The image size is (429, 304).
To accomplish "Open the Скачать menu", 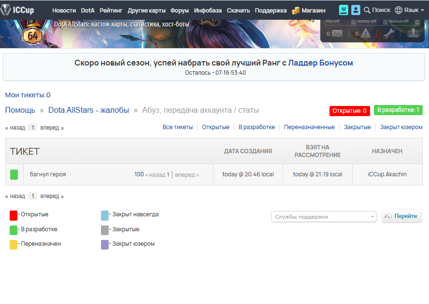I will pyautogui.click(x=238, y=11).
